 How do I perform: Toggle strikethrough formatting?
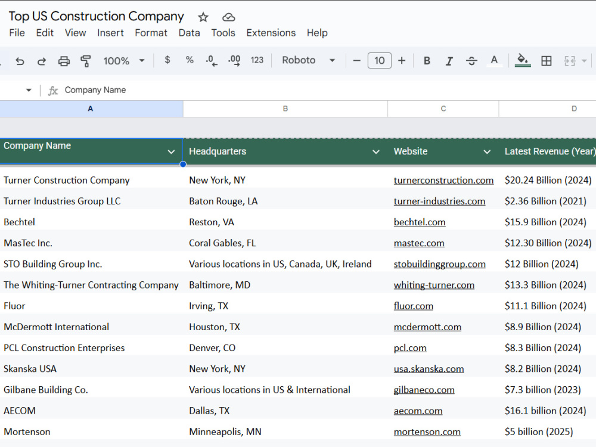coord(471,61)
